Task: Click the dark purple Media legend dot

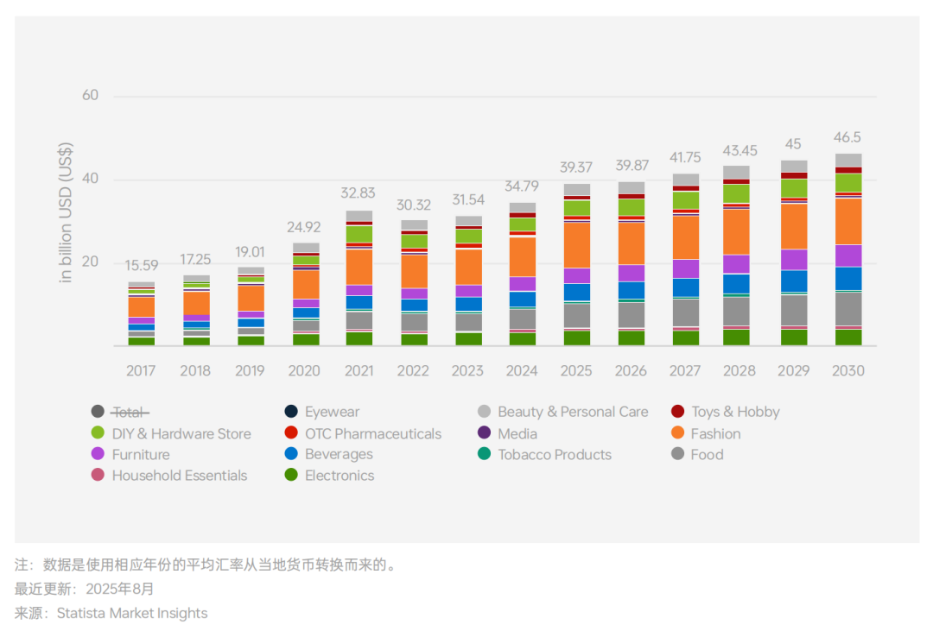Action: point(485,432)
